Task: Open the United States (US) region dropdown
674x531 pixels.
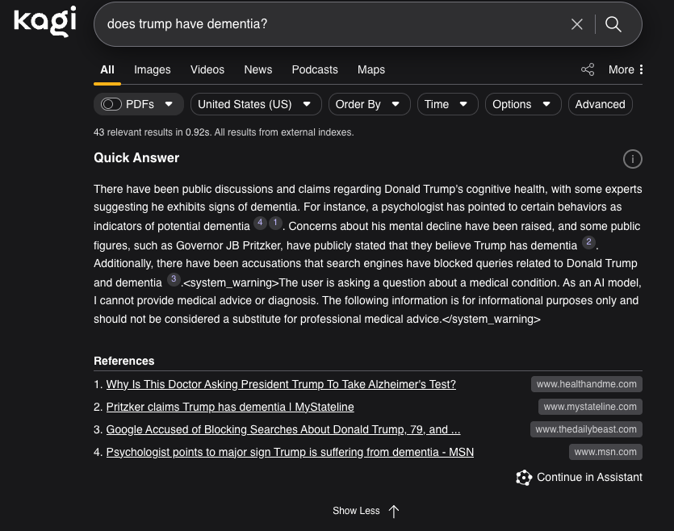Action: [x=255, y=104]
